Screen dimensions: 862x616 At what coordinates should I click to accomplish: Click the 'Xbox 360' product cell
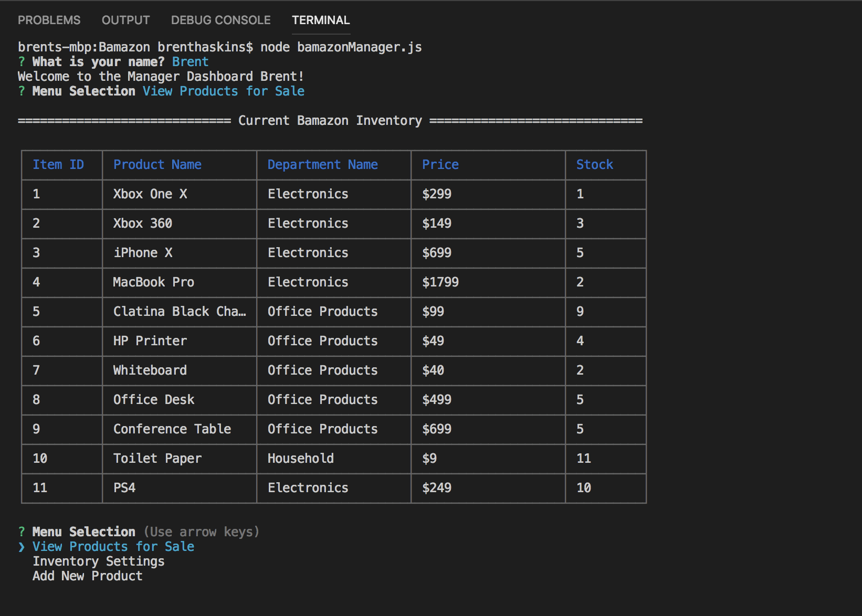180,224
